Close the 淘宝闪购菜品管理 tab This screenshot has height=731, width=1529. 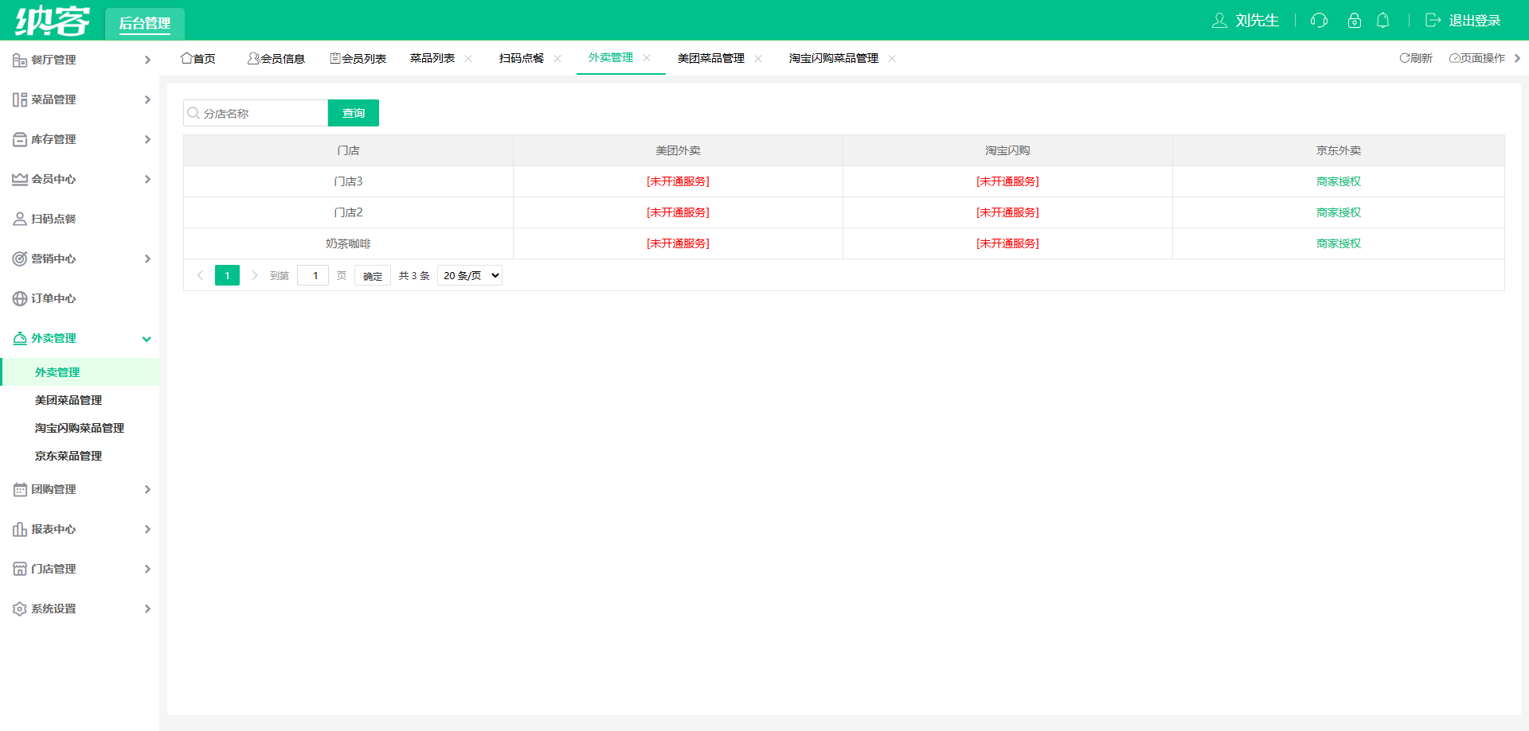click(x=892, y=58)
